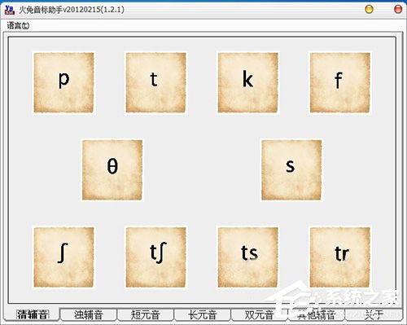Click the tr phonetic symbol tile
This screenshot has height=325, width=407.
click(x=340, y=257)
